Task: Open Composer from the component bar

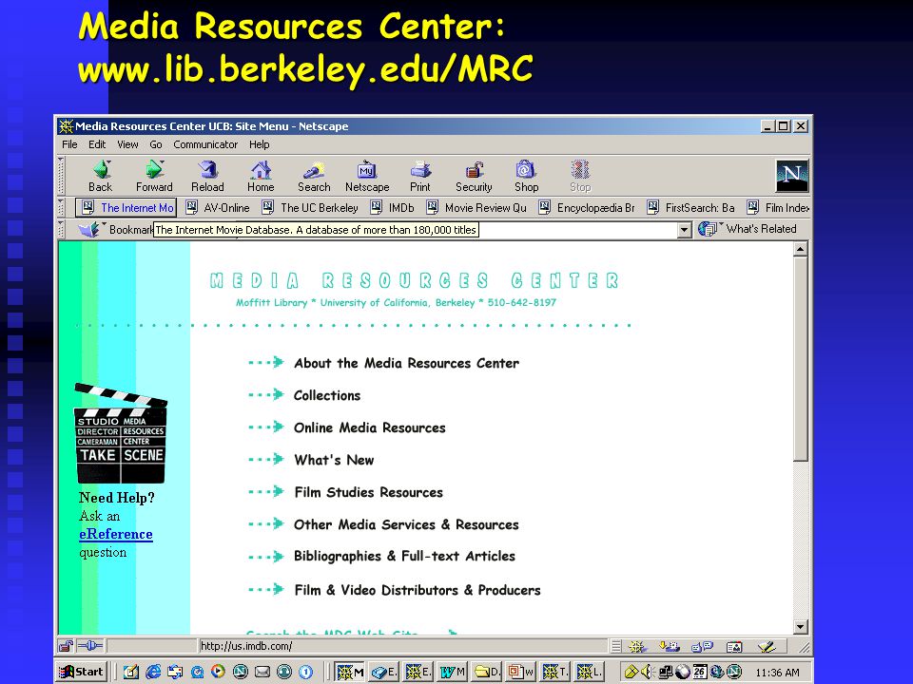Action: pos(767,647)
